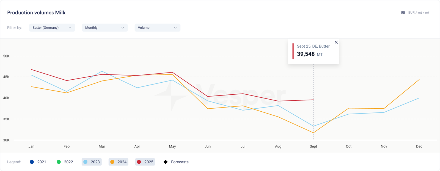
Task: Show the 2022 series label
Action: click(x=68, y=162)
